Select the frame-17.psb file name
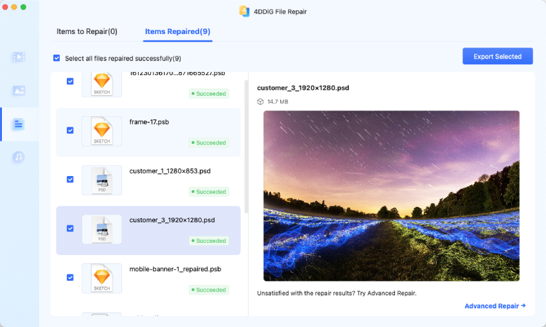 click(x=149, y=122)
